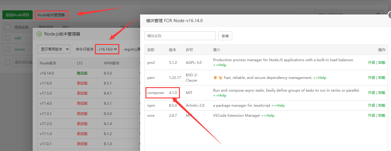
Task: Click the search magnifier icon in project search box
Action: point(378,15)
